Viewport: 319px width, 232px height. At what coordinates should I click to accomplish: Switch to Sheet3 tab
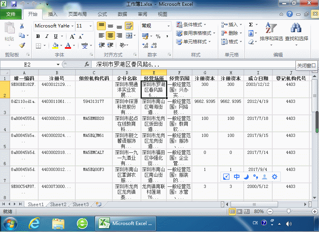pyautogui.click(x=81, y=204)
